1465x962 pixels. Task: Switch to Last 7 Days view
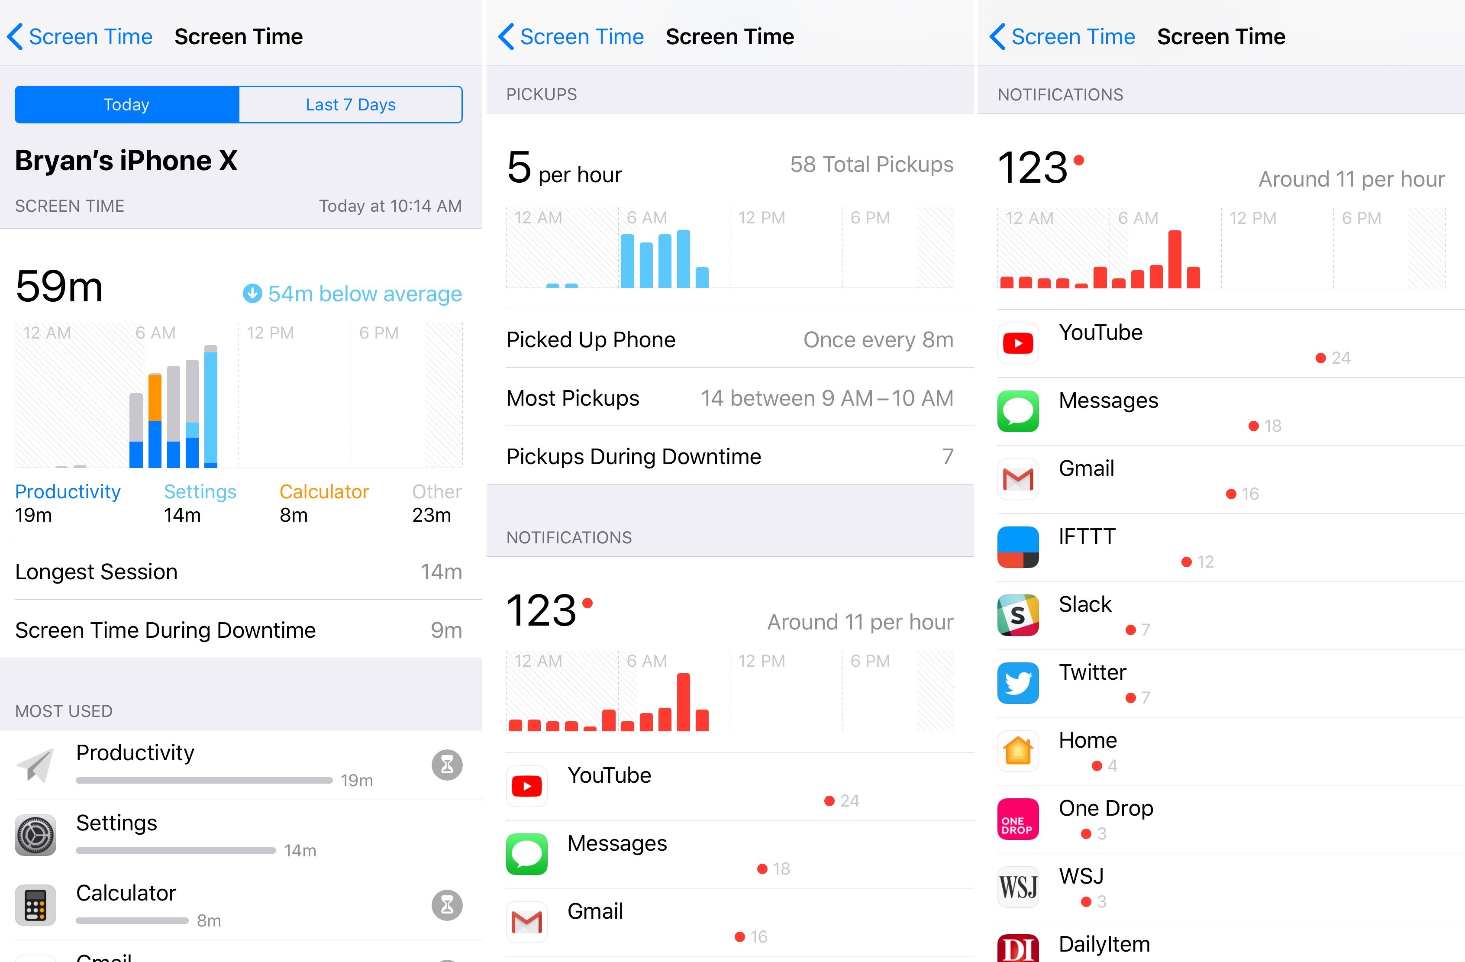click(352, 104)
